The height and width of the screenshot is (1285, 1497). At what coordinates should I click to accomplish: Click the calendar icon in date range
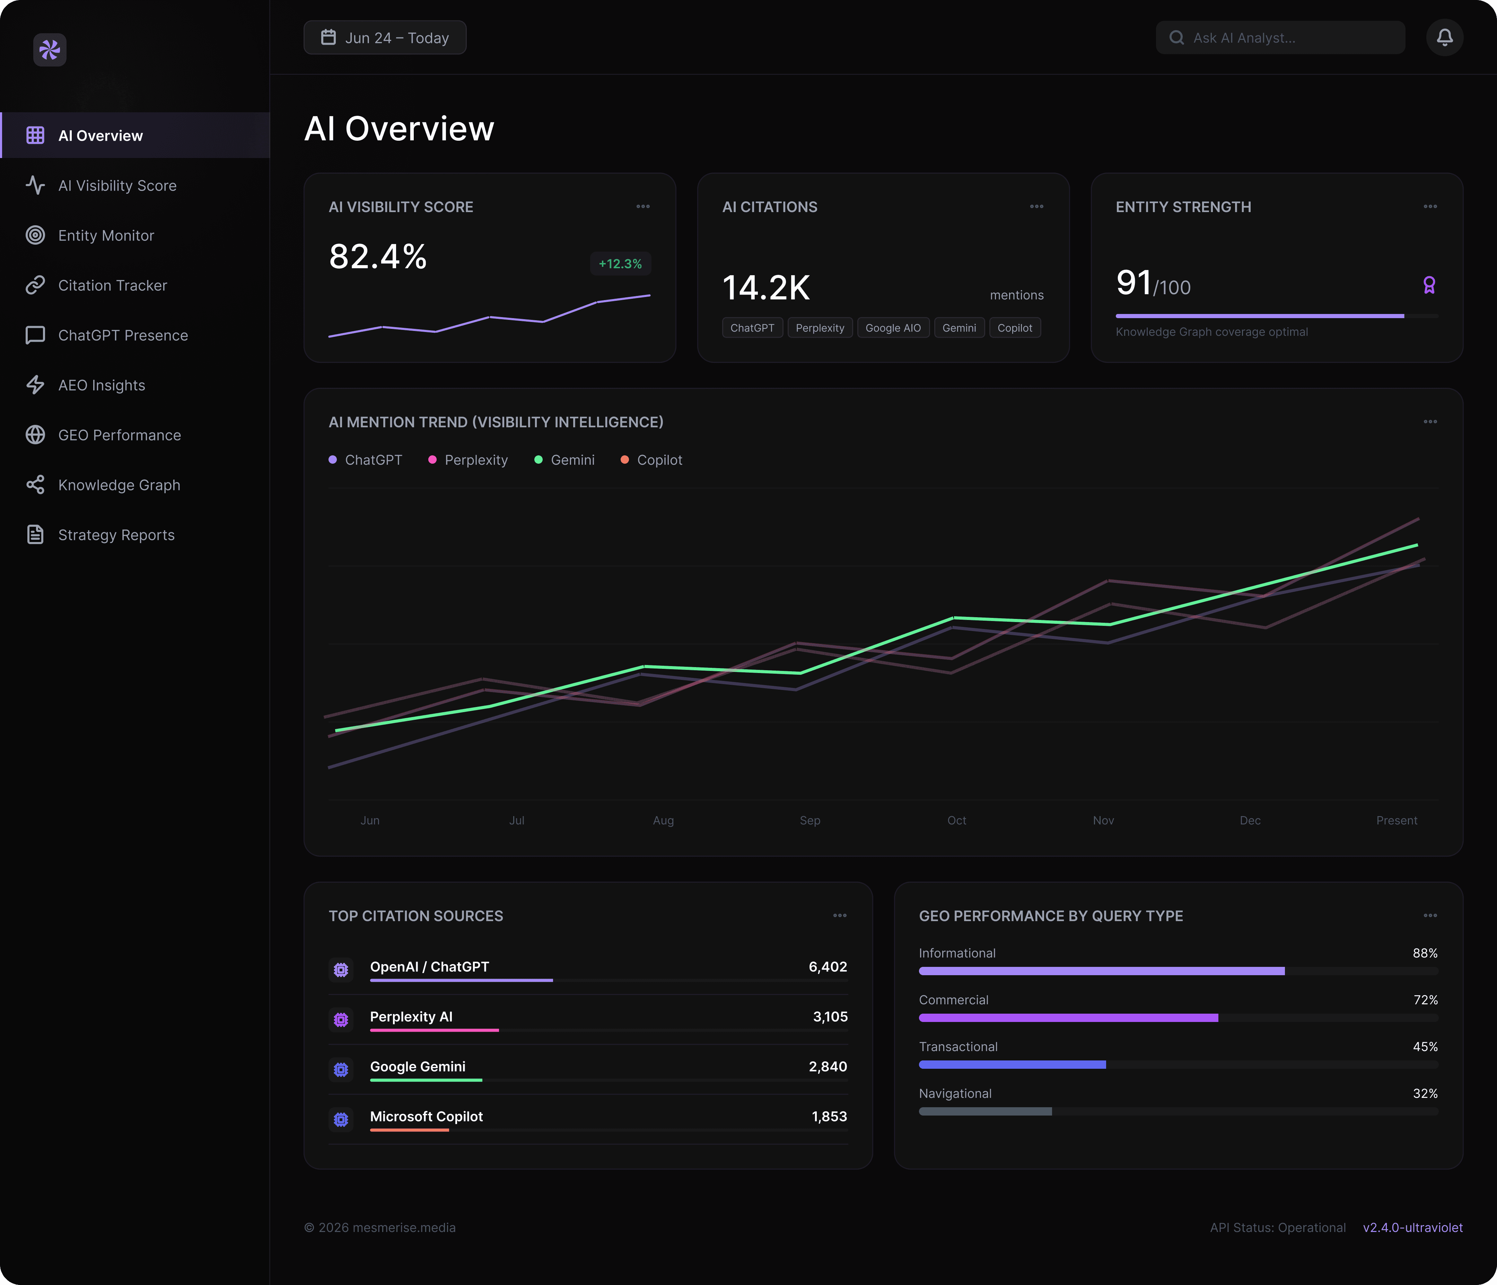(x=328, y=37)
